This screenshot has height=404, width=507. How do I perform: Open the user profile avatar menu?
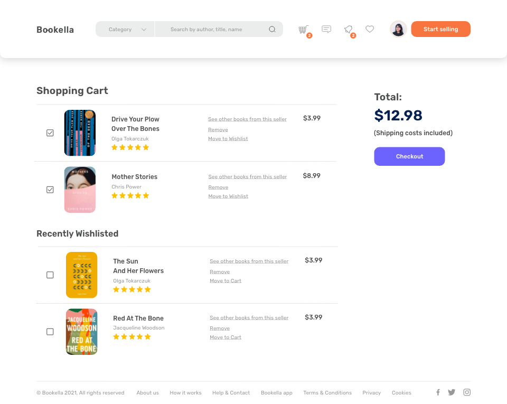(x=398, y=30)
